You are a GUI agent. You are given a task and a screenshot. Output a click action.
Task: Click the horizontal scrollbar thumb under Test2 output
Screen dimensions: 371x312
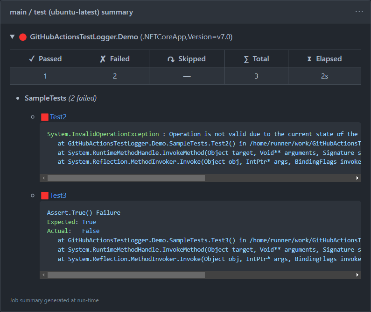(126, 178)
